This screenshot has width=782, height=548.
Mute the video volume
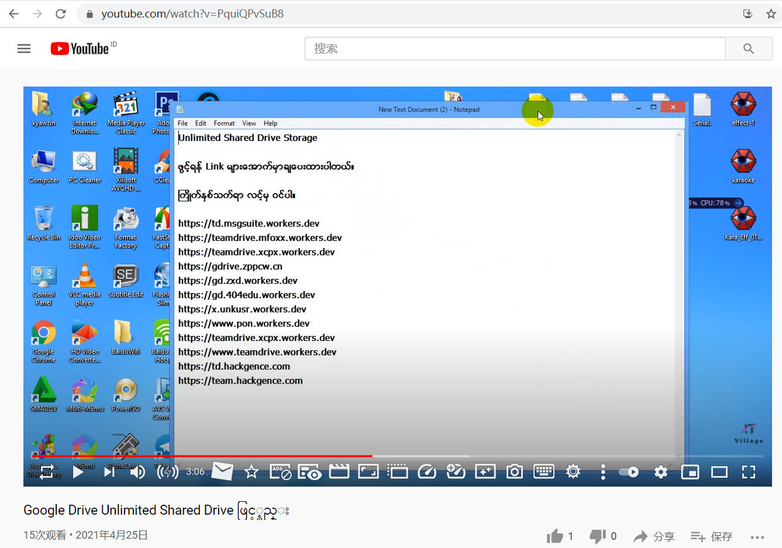point(137,472)
